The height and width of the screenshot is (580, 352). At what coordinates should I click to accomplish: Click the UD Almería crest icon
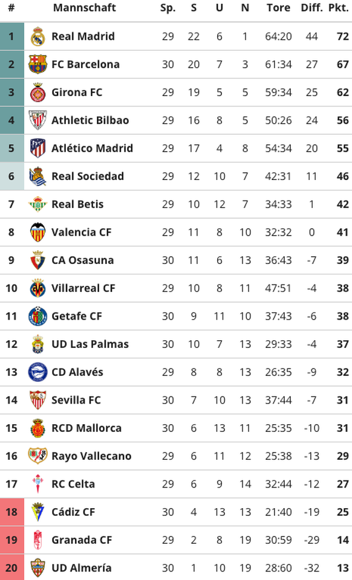[37, 568]
